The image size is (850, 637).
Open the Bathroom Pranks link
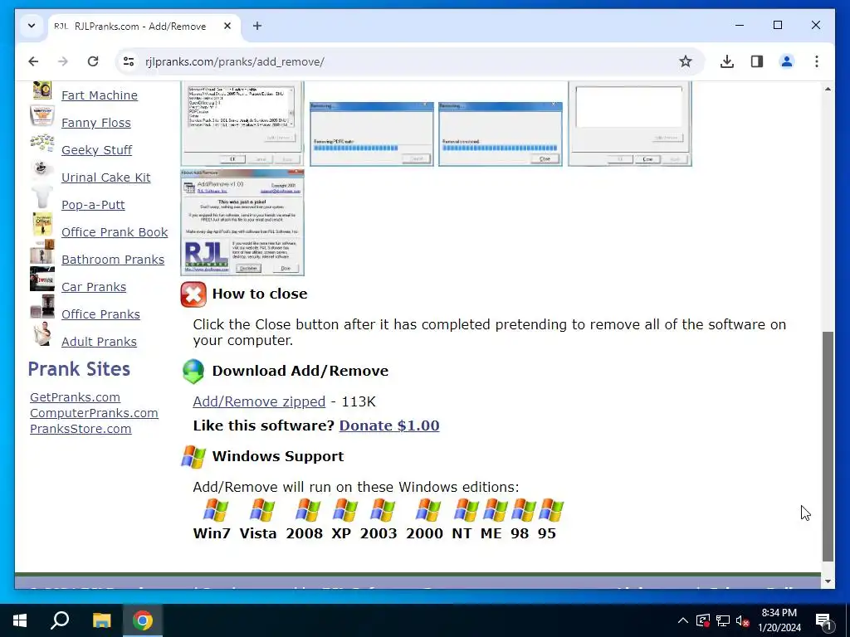113,260
